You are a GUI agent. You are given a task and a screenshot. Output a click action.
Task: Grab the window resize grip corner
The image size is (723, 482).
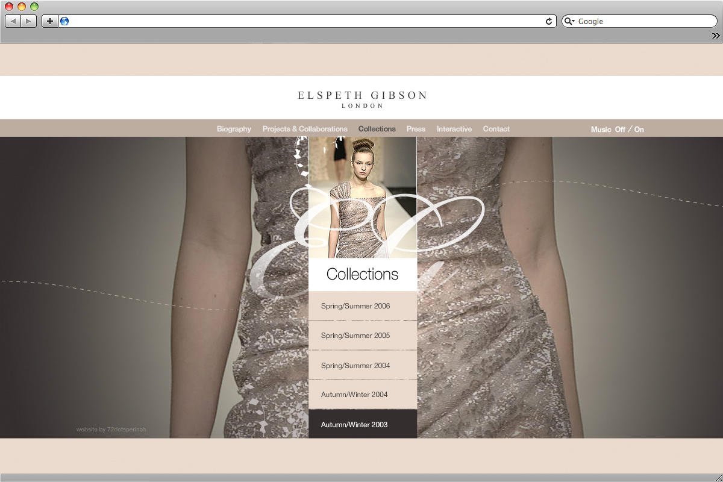[x=718, y=477]
